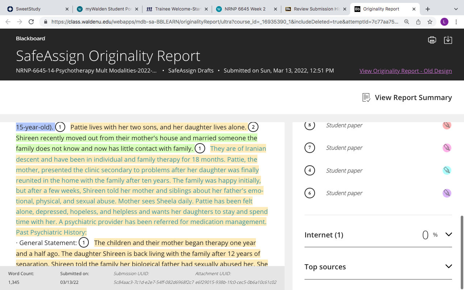The image size is (464, 290).
Task: Click the Blackboard logo text
Action: (x=30, y=38)
